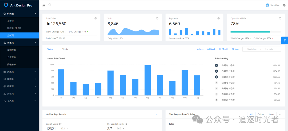The width and height of the screenshot is (288, 131).
Task: Click the Payments card info icon
Action: click(219, 18)
